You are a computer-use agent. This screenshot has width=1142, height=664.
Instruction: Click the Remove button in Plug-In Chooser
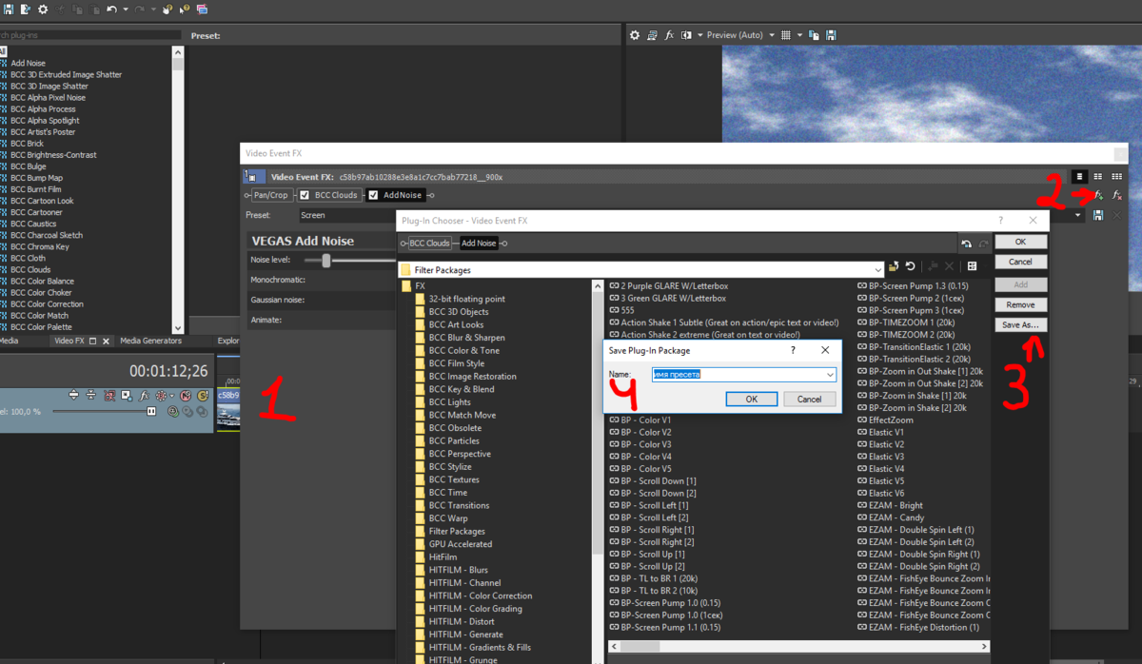coord(1020,305)
